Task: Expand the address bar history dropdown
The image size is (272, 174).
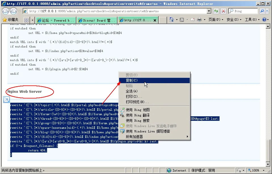Action: (x=209, y=11)
